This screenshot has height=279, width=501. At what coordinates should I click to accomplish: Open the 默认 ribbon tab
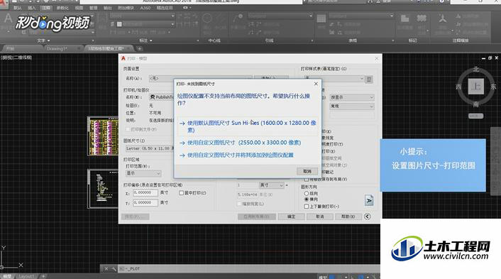pyautogui.click(x=18, y=8)
